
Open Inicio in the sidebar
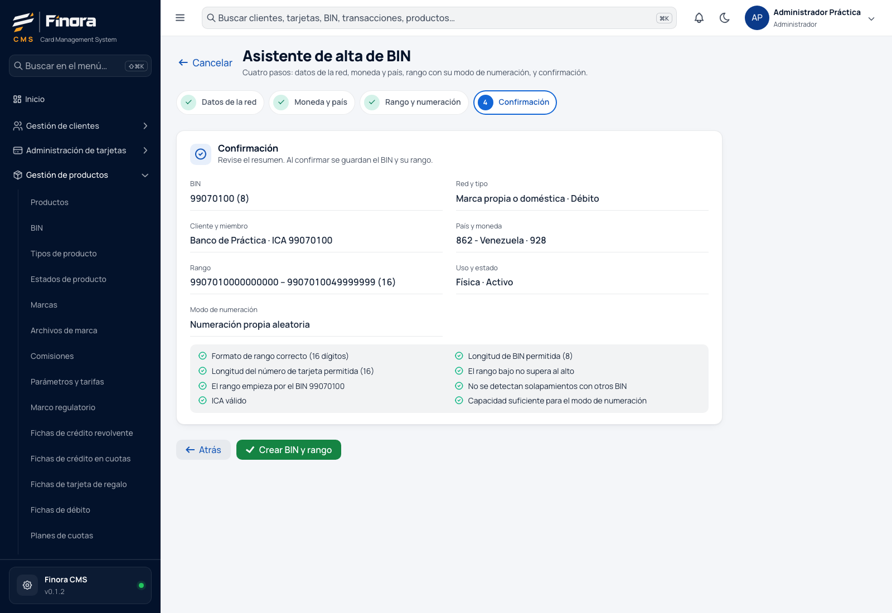tap(80, 99)
